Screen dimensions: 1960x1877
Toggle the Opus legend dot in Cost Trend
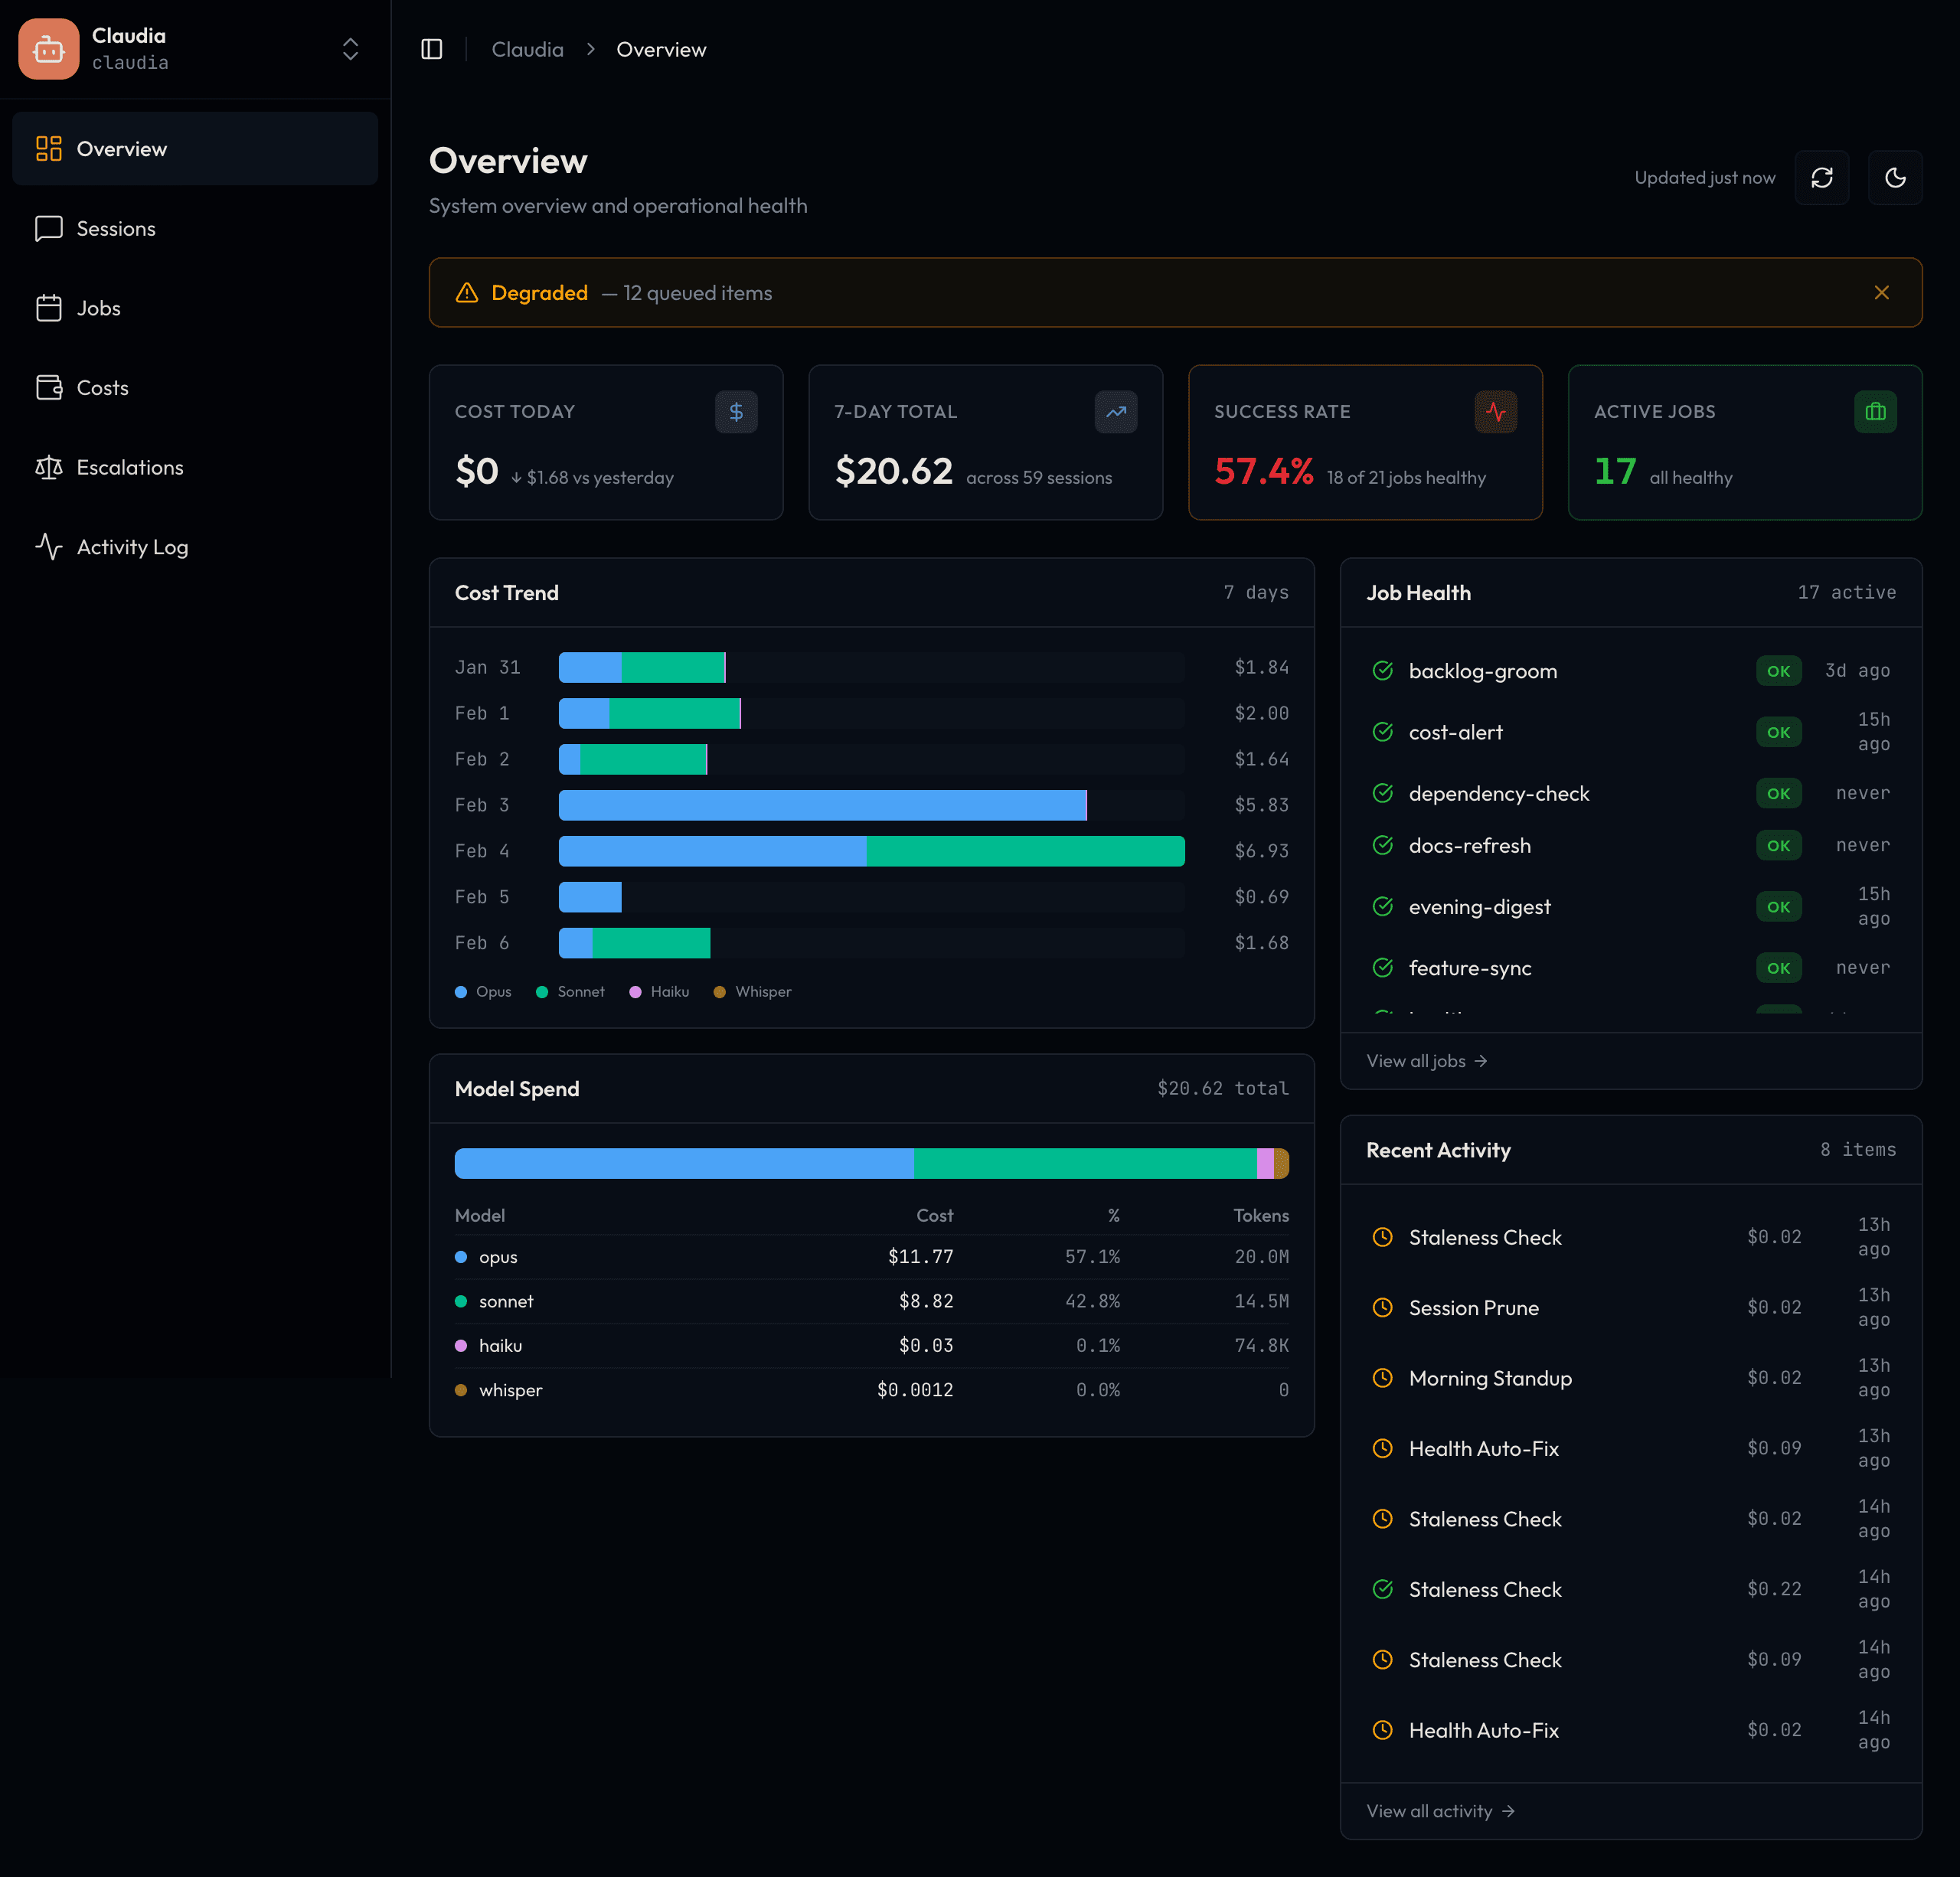[461, 991]
